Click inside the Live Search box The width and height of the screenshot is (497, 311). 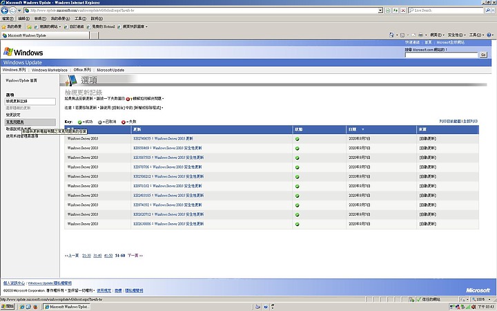point(445,10)
